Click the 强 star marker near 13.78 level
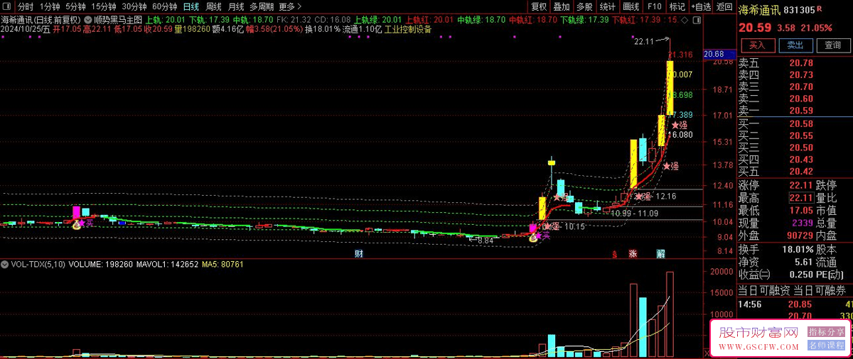This screenshot has width=853, height=359. pyautogui.click(x=670, y=166)
